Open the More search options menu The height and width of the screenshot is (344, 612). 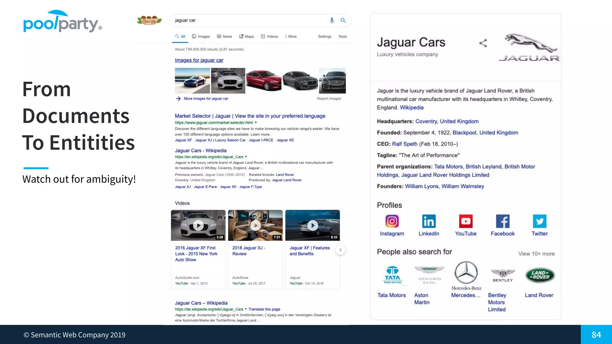click(x=291, y=36)
